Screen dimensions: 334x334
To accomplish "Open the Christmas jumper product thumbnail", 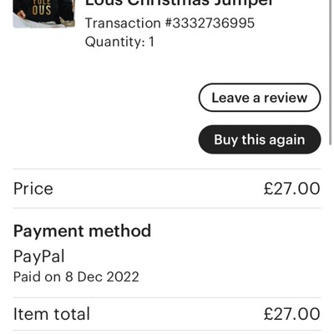I will coord(44,13).
